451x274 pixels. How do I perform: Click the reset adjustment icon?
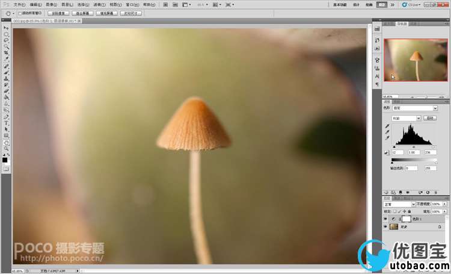pyautogui.click(x=428, y=192)
